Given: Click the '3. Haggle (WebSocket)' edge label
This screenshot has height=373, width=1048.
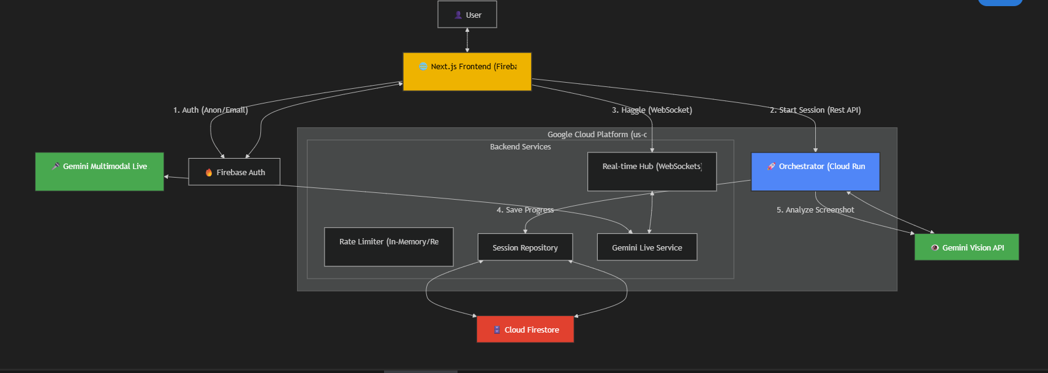Looking at the screenshot, I should [652, 110].
